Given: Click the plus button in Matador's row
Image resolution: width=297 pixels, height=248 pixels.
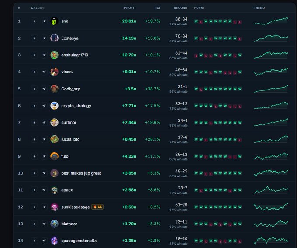Looking at the screenshot, I should tap(34, 224).
